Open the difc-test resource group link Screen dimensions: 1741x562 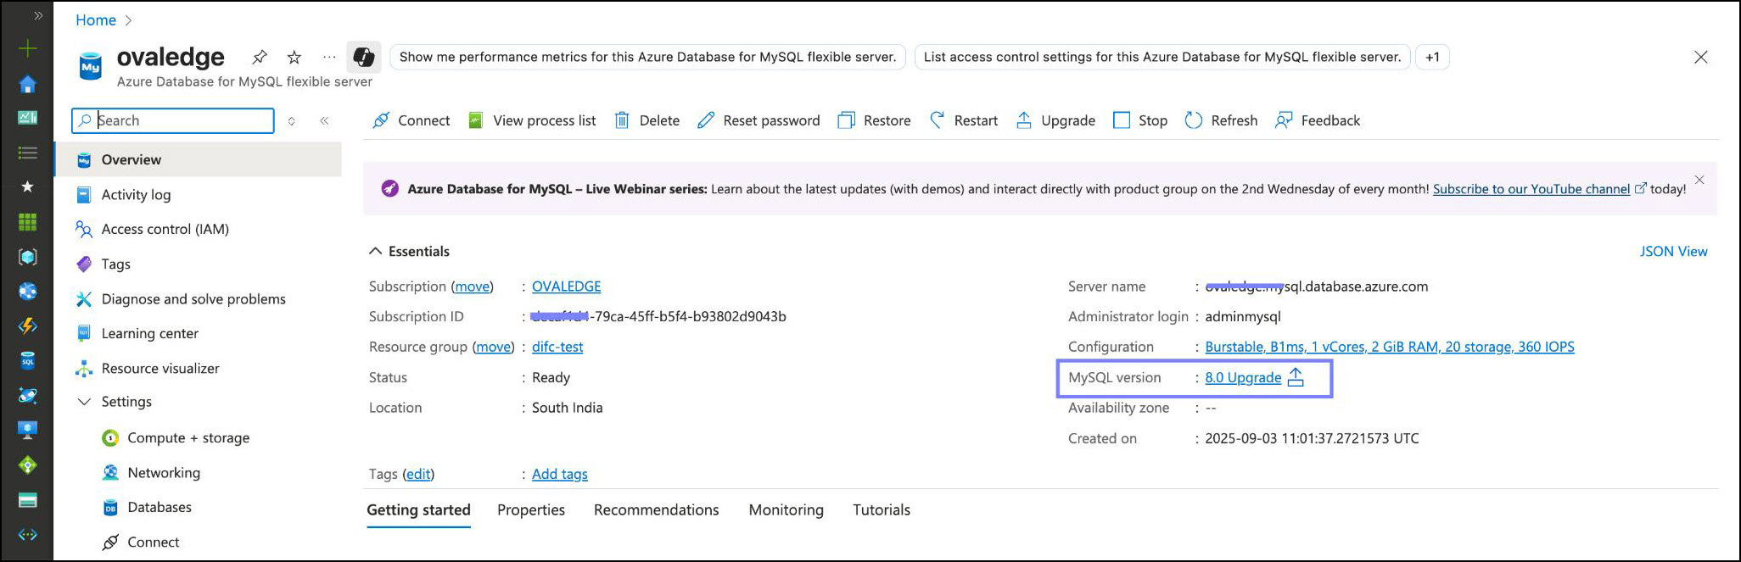(x=557, y=347)
